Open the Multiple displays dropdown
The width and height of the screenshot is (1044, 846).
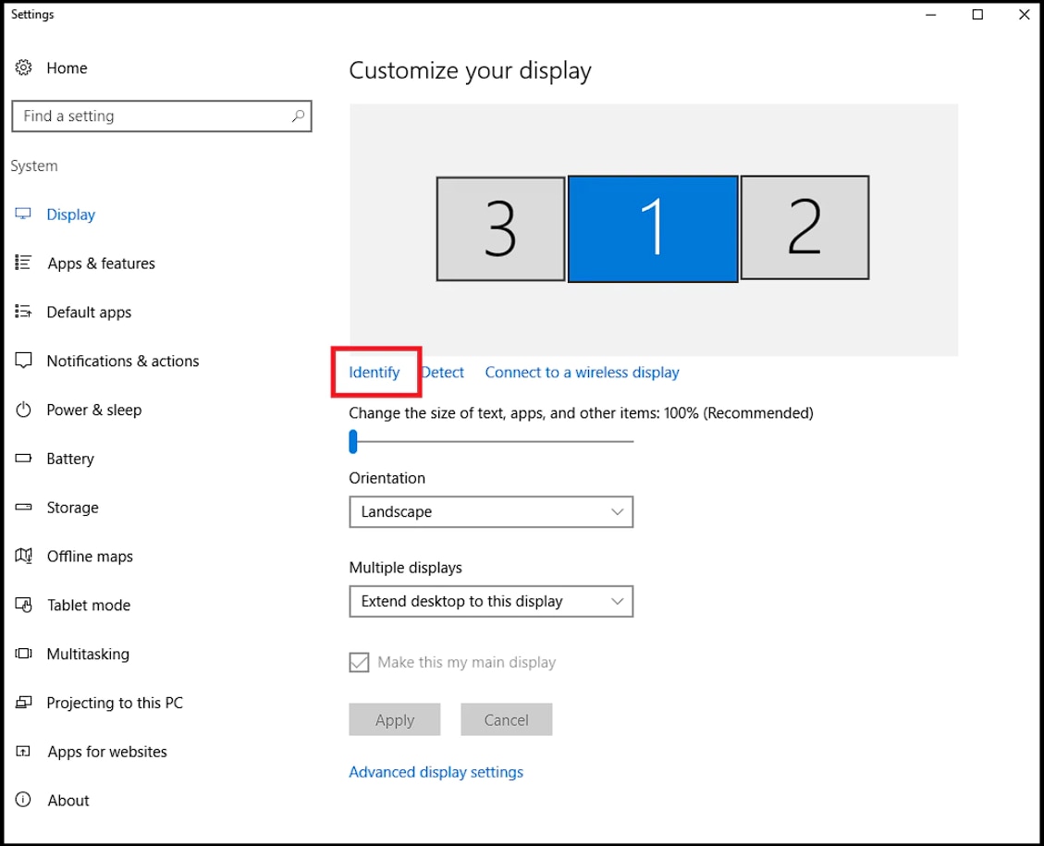(491, 602)
